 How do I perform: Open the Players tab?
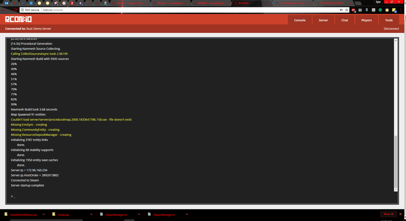coord(366,20)
